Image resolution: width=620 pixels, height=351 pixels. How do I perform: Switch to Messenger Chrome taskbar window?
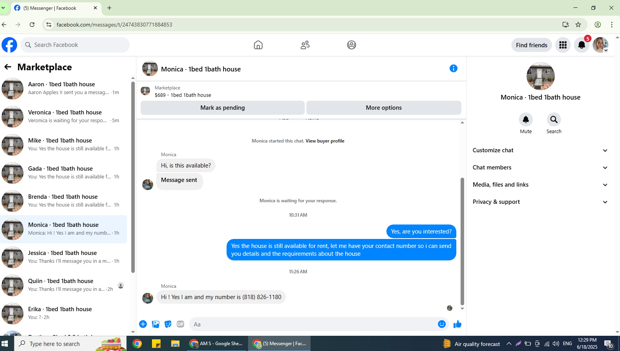tap(279, 344)
